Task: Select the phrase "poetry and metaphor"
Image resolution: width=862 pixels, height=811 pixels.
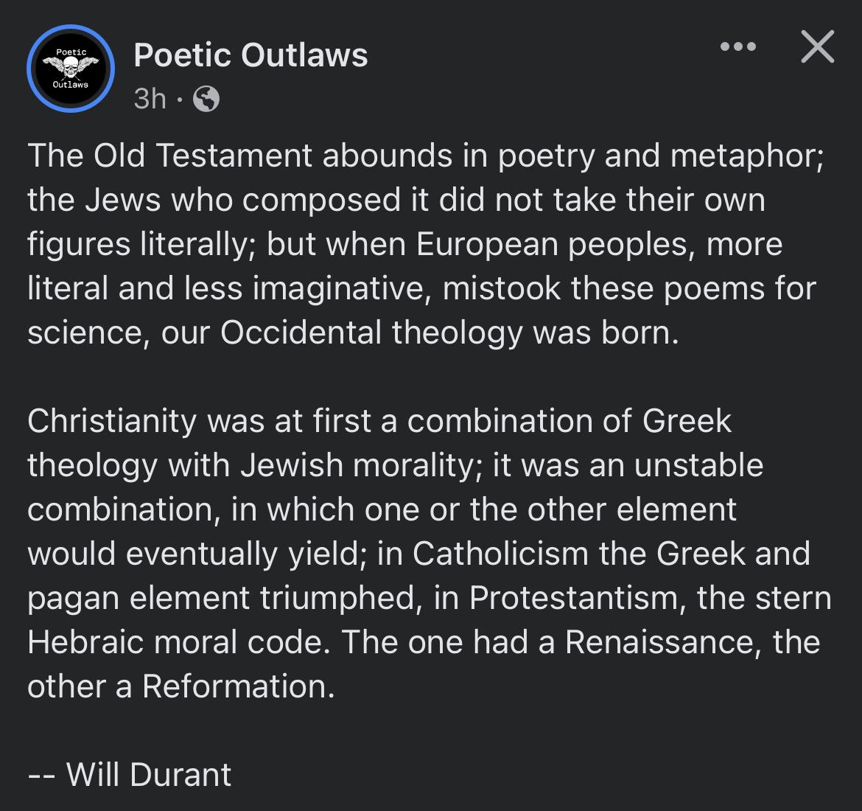Action: [x=659, y=156]
